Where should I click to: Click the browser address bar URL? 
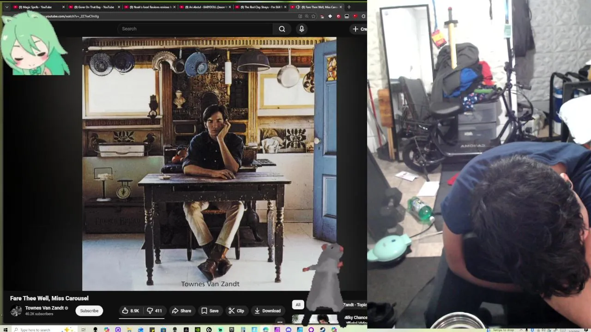tap(72, 16)
